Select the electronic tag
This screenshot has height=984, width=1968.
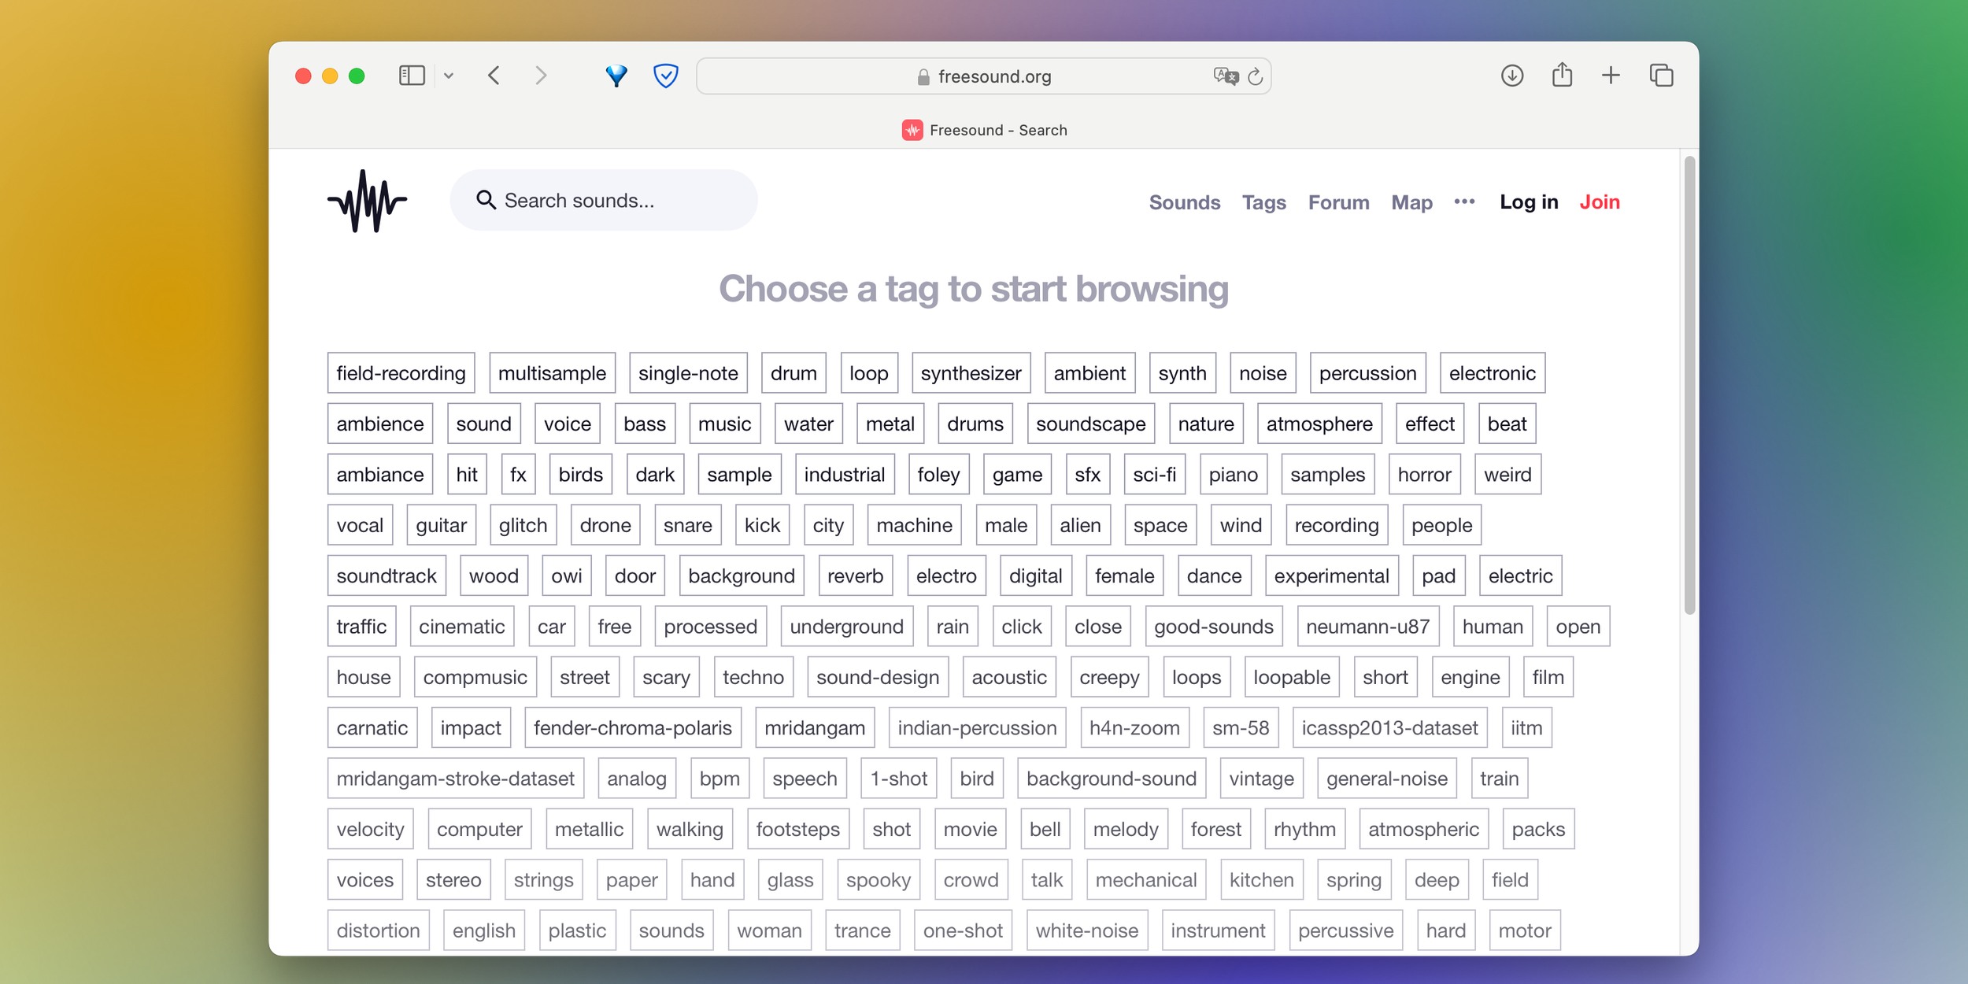[1495, 372]
